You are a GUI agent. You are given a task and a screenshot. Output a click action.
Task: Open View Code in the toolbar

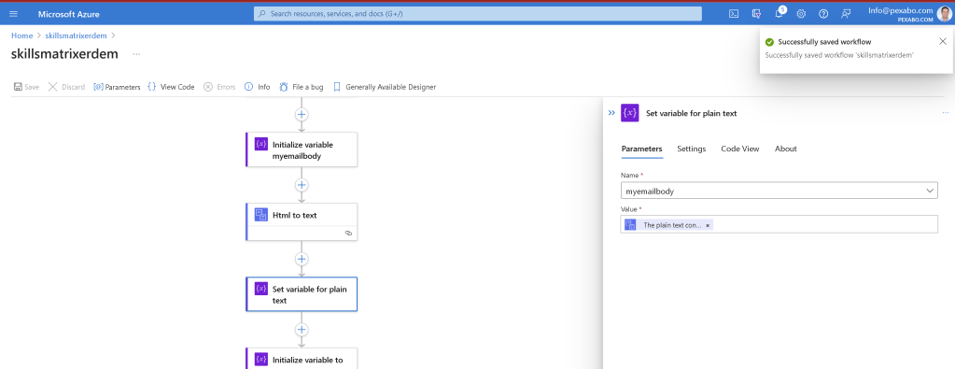tap(171, 87)
